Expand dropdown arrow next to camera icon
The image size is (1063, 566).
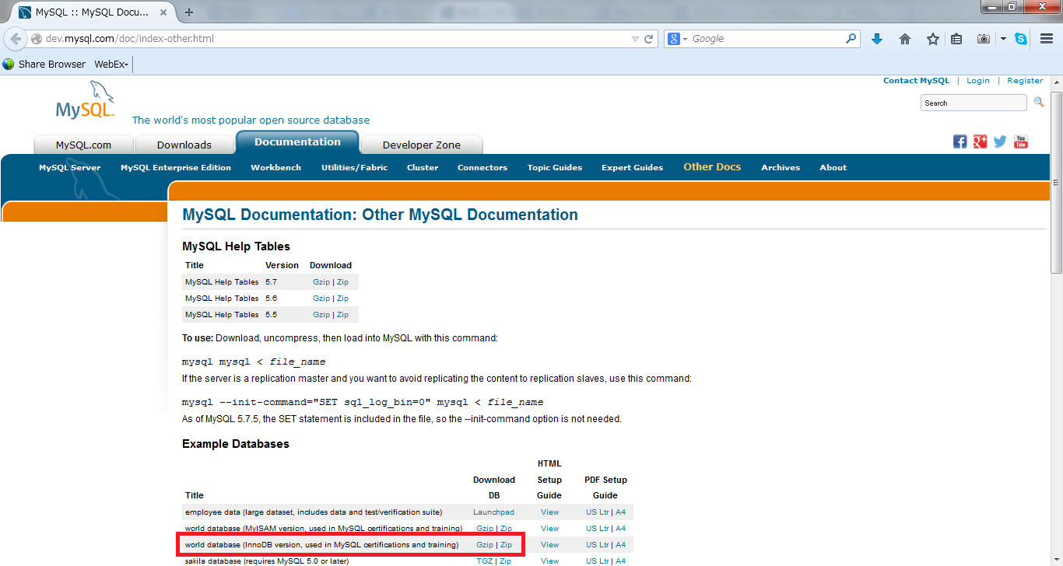tap(1003, 39)
